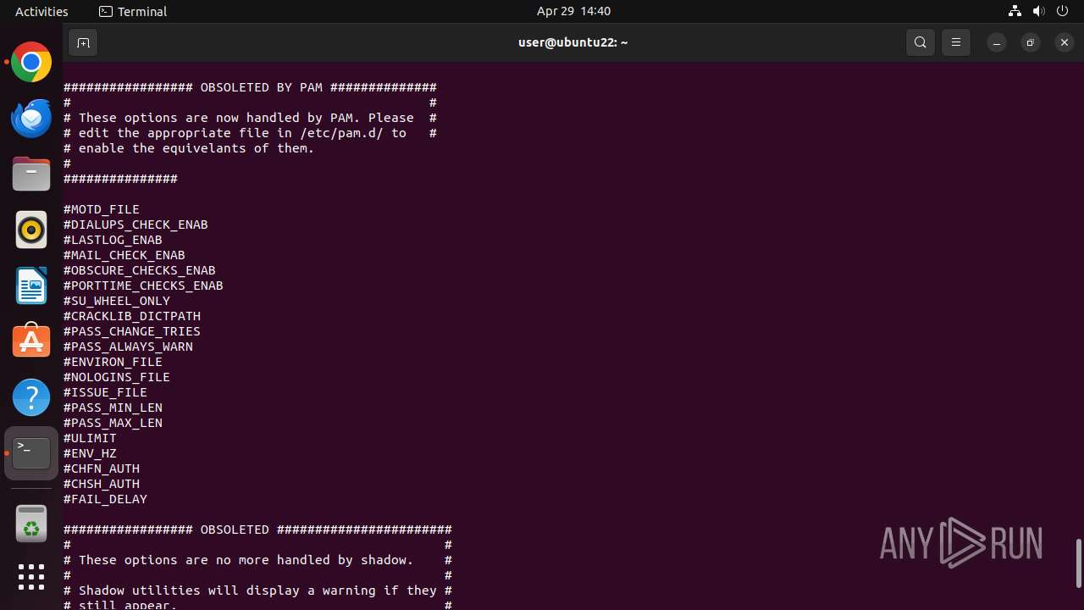
Task: Open the terminal hamburger menu
Action: (956, 42)
